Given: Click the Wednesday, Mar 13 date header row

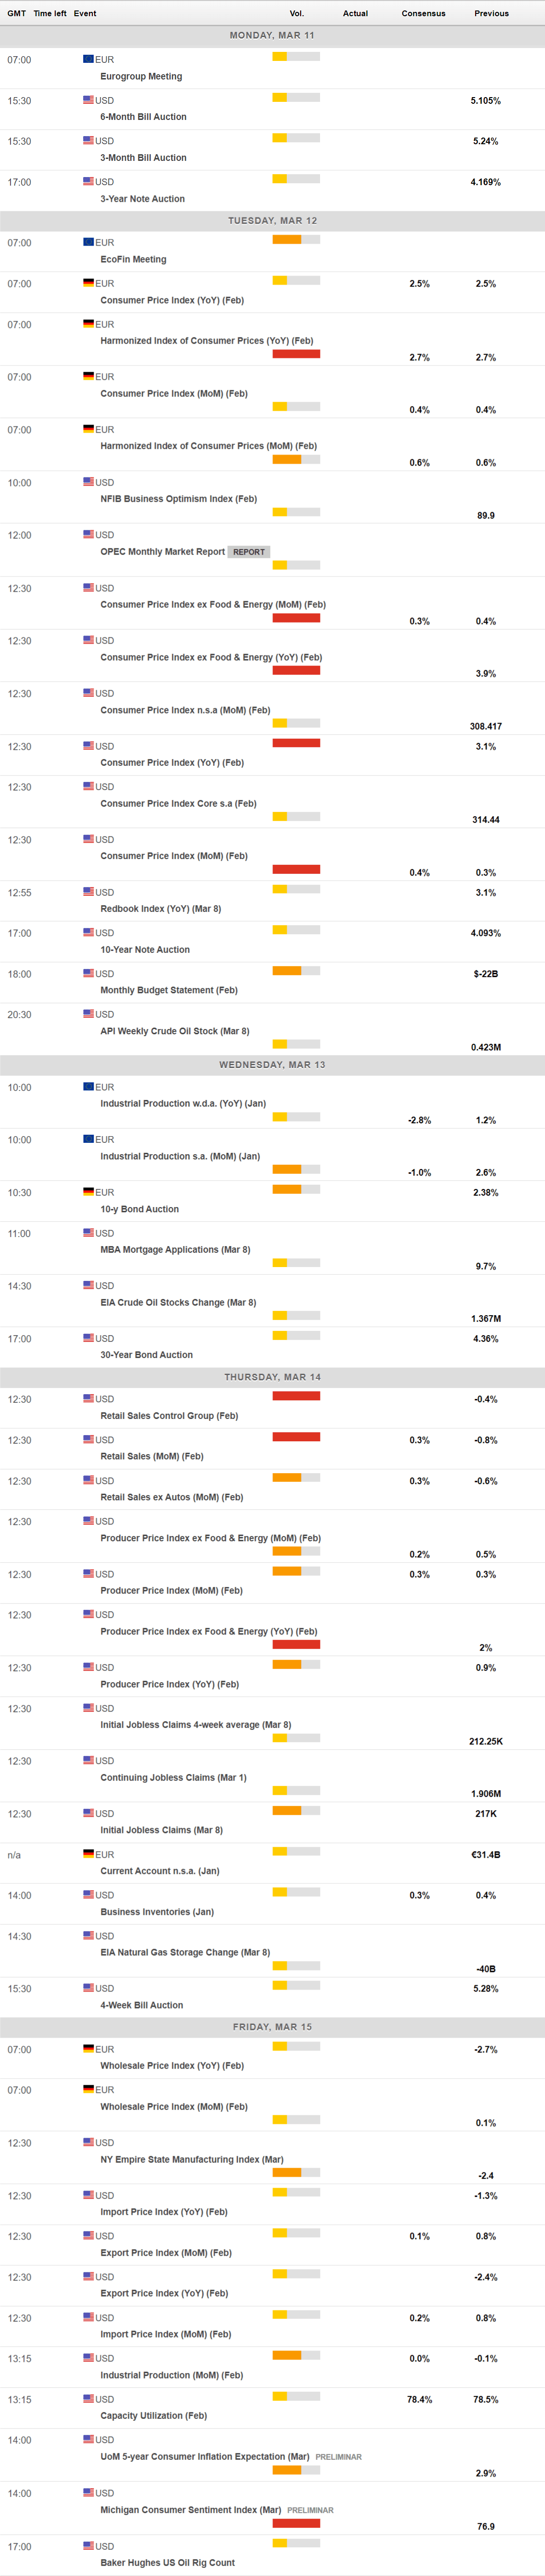Looking at the screenshot, I should 272,1065.
